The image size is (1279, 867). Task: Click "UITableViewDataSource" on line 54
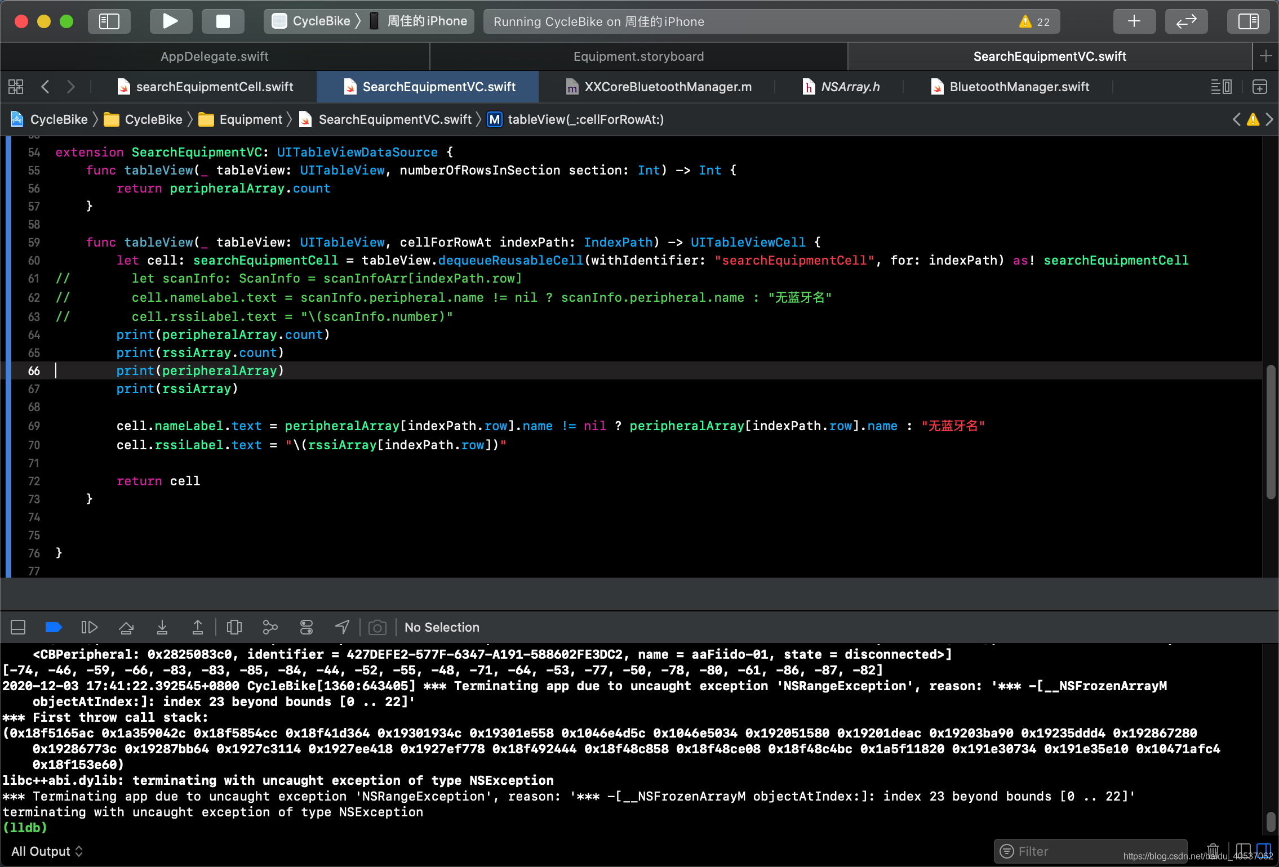357,152
